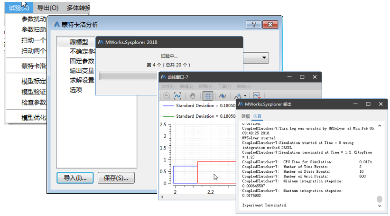Viewport: 390px width, 216px height.
Task: Toggle the grid display icon
Action: click(207, 95)
